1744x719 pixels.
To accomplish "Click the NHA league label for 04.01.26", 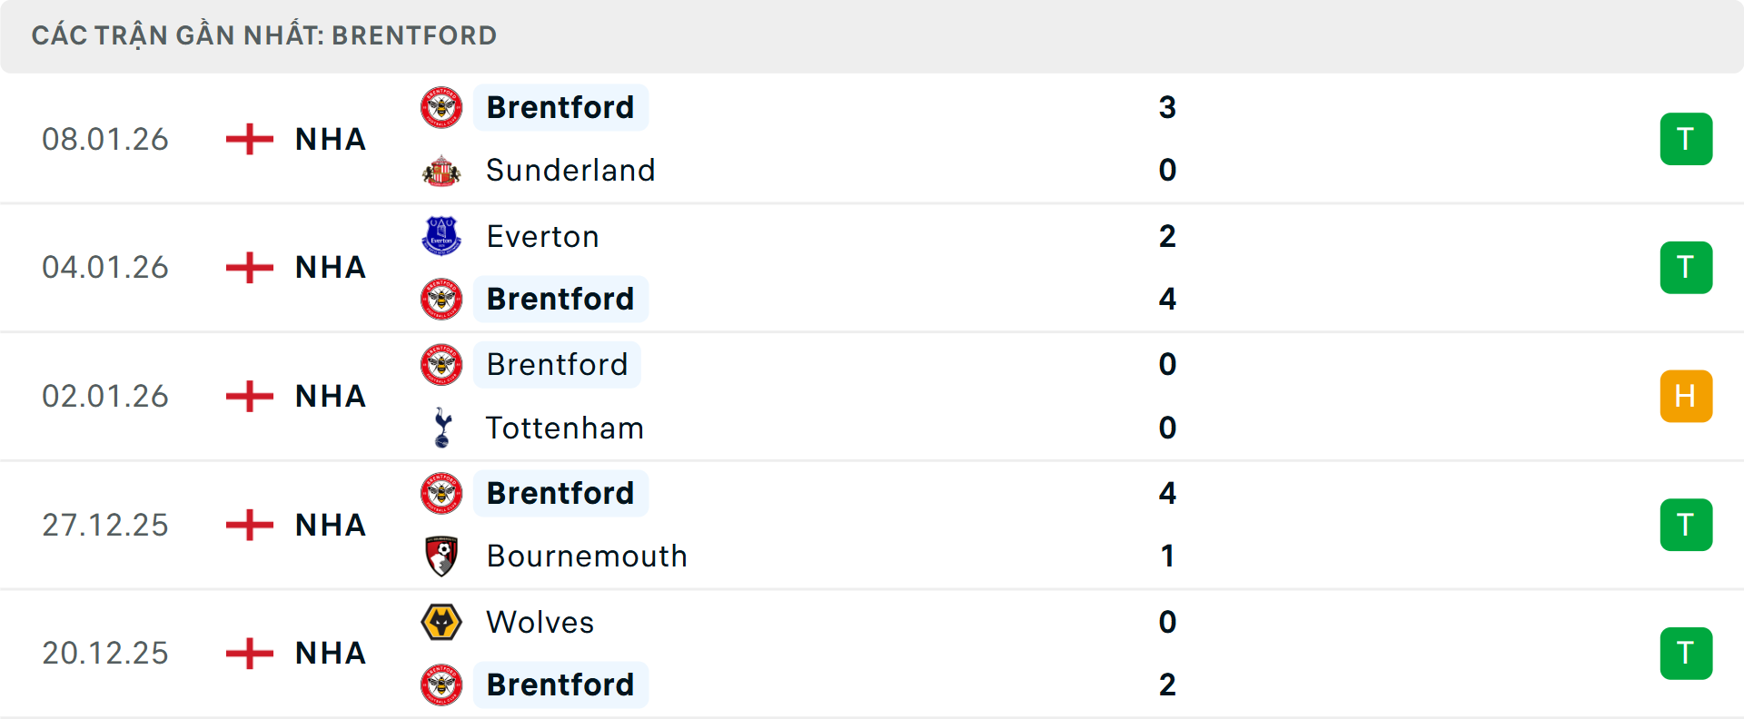I will [329, 267].
